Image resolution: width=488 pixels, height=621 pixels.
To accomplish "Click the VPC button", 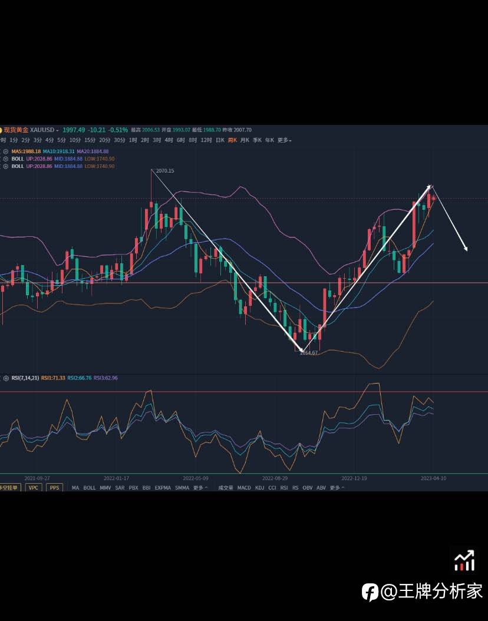I will (33, 488).
